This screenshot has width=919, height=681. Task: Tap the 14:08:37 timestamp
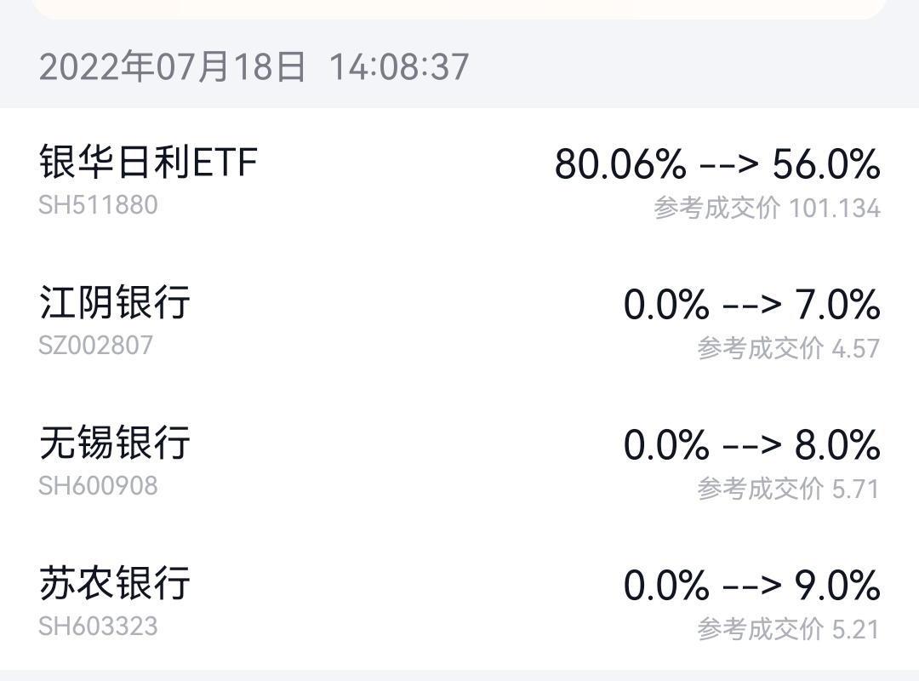pos(399,66)
